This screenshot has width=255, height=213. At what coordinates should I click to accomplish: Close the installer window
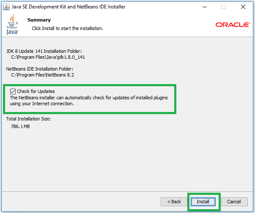coord(243,7)
